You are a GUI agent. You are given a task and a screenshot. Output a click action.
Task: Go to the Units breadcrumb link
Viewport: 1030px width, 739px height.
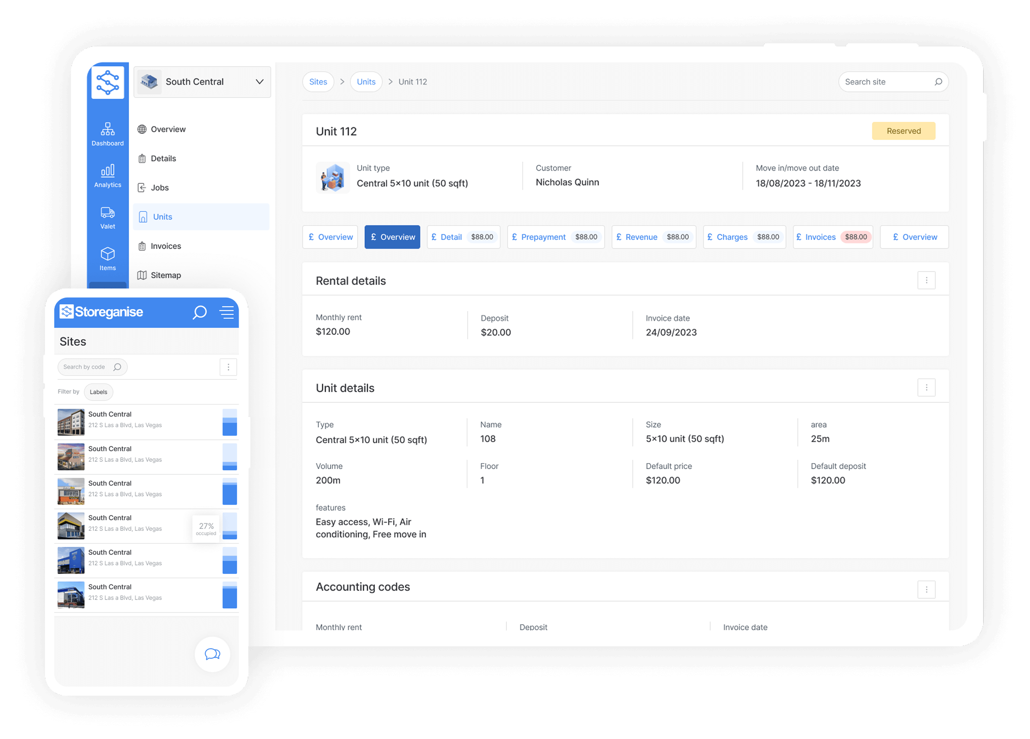[x=366, y=82]
